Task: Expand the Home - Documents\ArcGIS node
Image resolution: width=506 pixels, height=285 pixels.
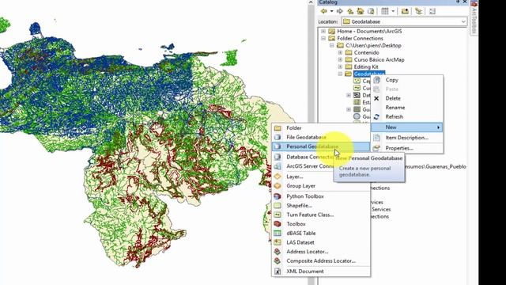Action: click(x=323, y=32)
